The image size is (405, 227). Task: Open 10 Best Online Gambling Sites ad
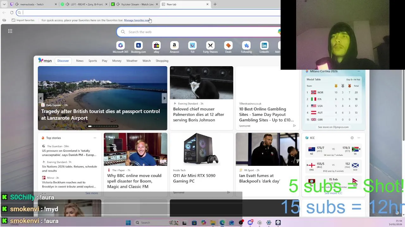coord(266,114)
